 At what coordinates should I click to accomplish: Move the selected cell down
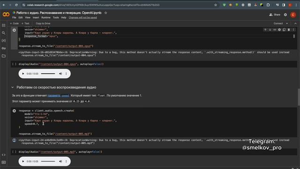[270, 30]
